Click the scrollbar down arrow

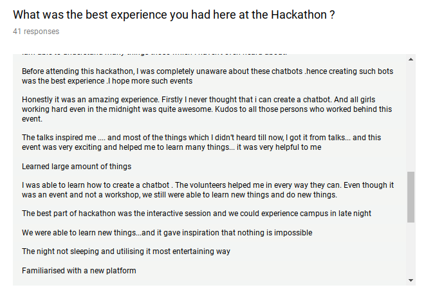pyautogui.click(x=411, y=280)
